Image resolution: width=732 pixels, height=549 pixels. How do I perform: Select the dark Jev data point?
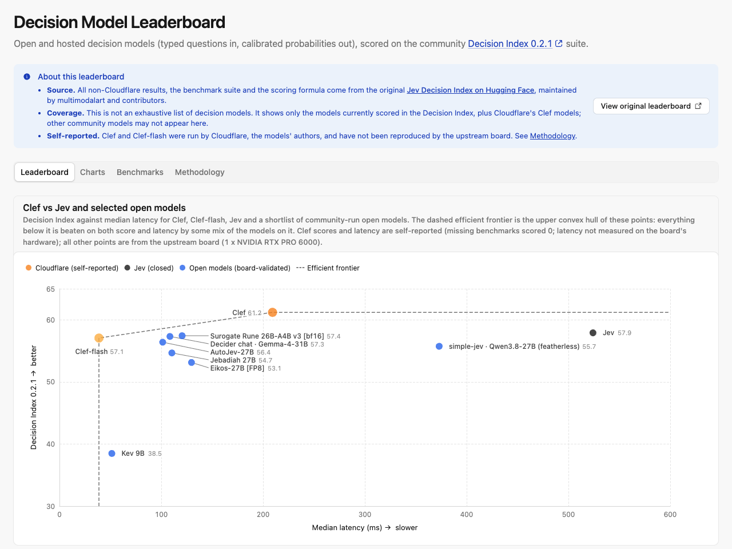pos(593,333)
